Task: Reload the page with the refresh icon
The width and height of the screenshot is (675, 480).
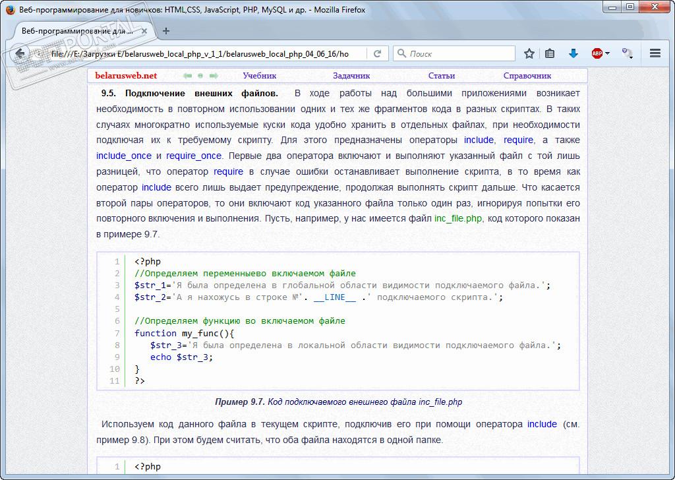Action: (x=378, y=54)
